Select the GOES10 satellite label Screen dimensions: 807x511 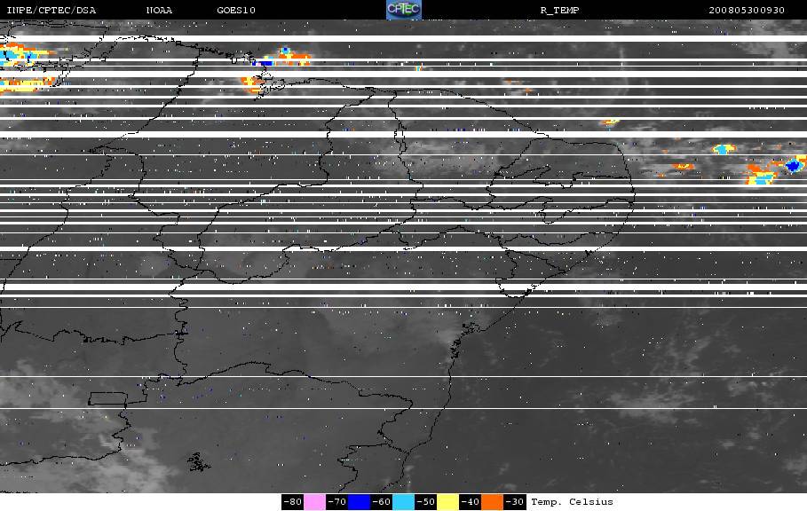[x=236, y=10]
